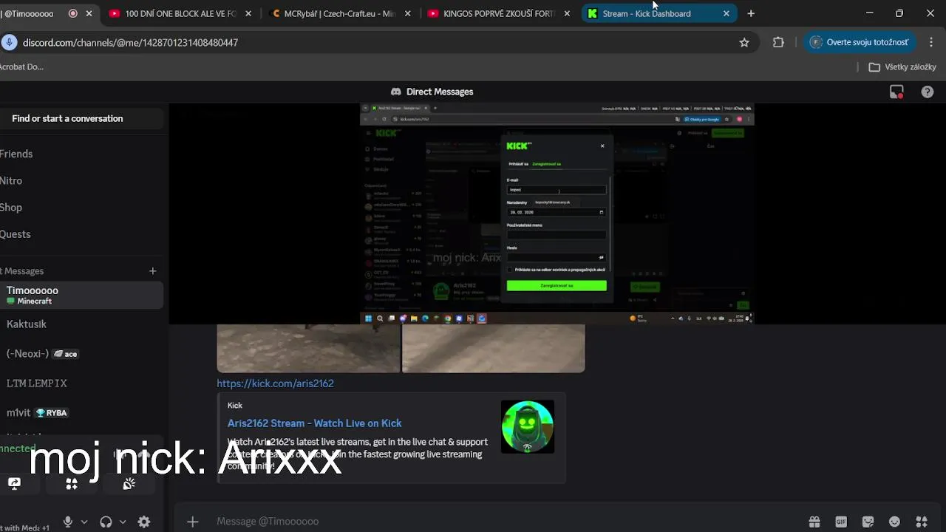The image size is (946, 532).
Task: Open the GIF picker
Action: (841, 522)
